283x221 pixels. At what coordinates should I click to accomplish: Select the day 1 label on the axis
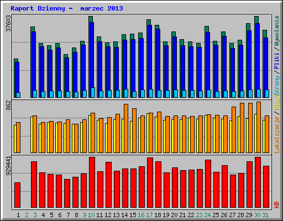pos(18,215)
